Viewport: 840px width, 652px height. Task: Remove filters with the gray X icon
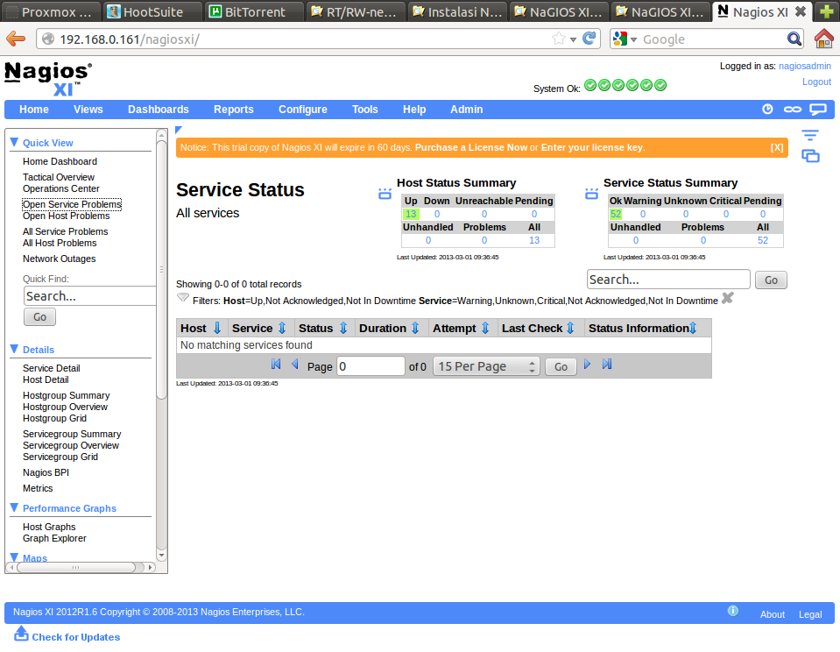tap(727, 300)
